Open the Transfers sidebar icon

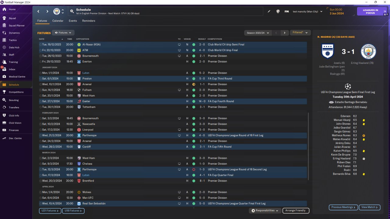point(4,107)
